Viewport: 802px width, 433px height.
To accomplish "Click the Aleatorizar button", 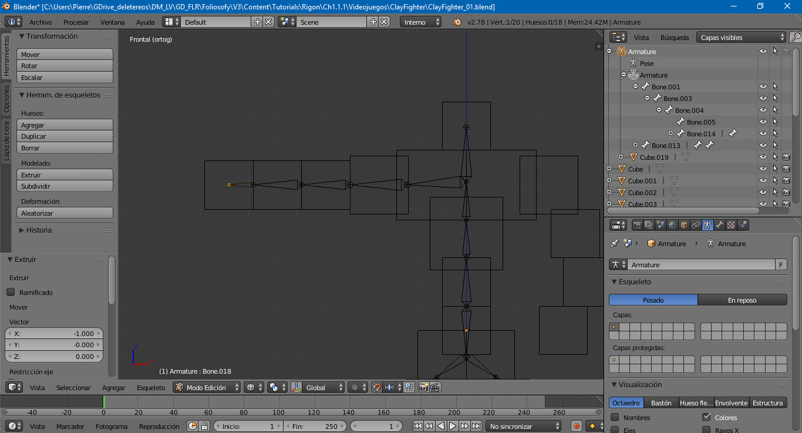I will coord(65,213).
